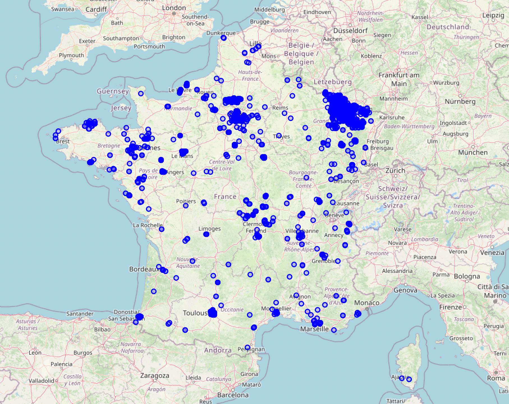Screen dimensions: 509x404
Task: Click the marker cluster at Donostia San Sebastián
Action: point(139,317)
